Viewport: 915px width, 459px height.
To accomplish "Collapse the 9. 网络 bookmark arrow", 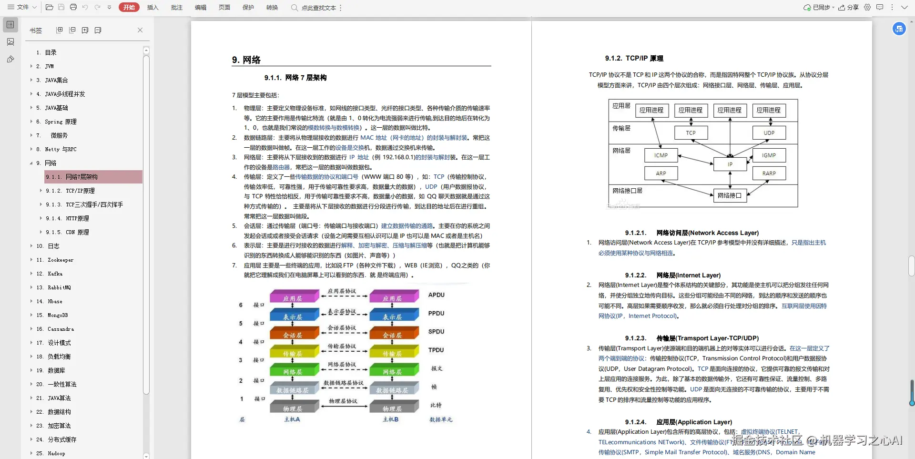I will 31,163.
